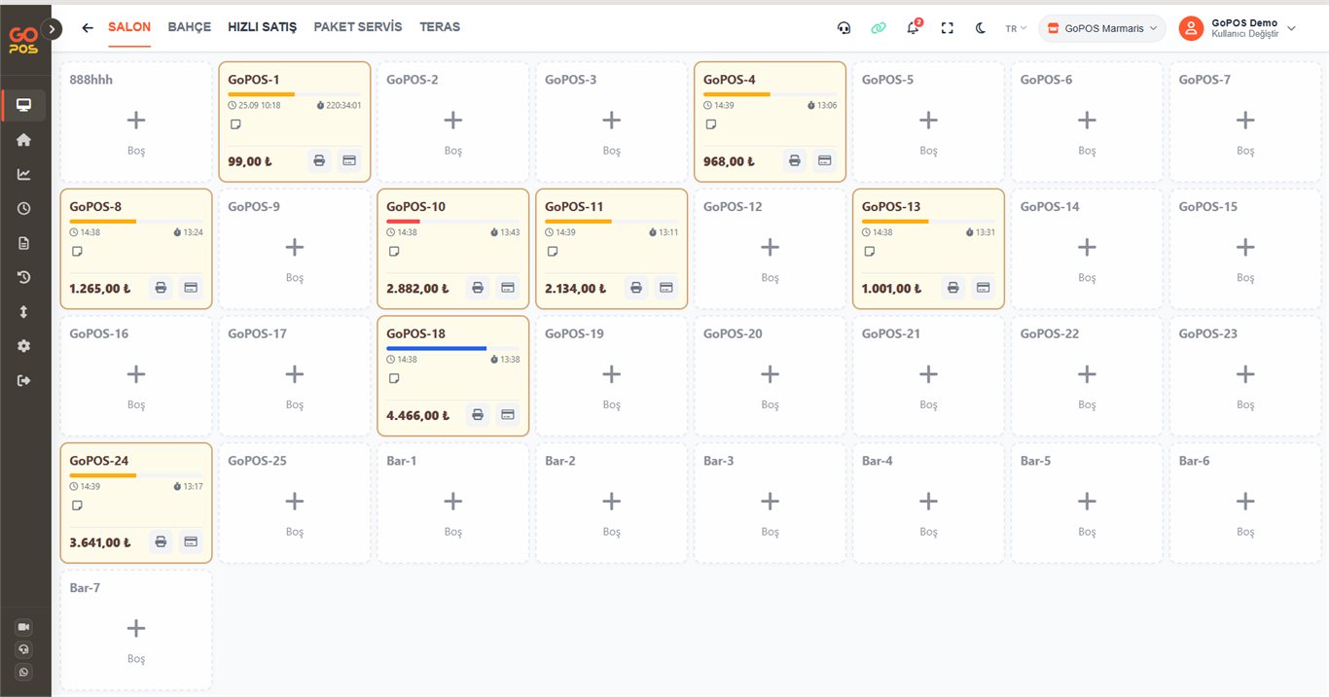The width and height of the screenshot is (1329, 697).
Task: Open settings gear in the sidebar
Action: pyautogui.click(x=24, y=346)
